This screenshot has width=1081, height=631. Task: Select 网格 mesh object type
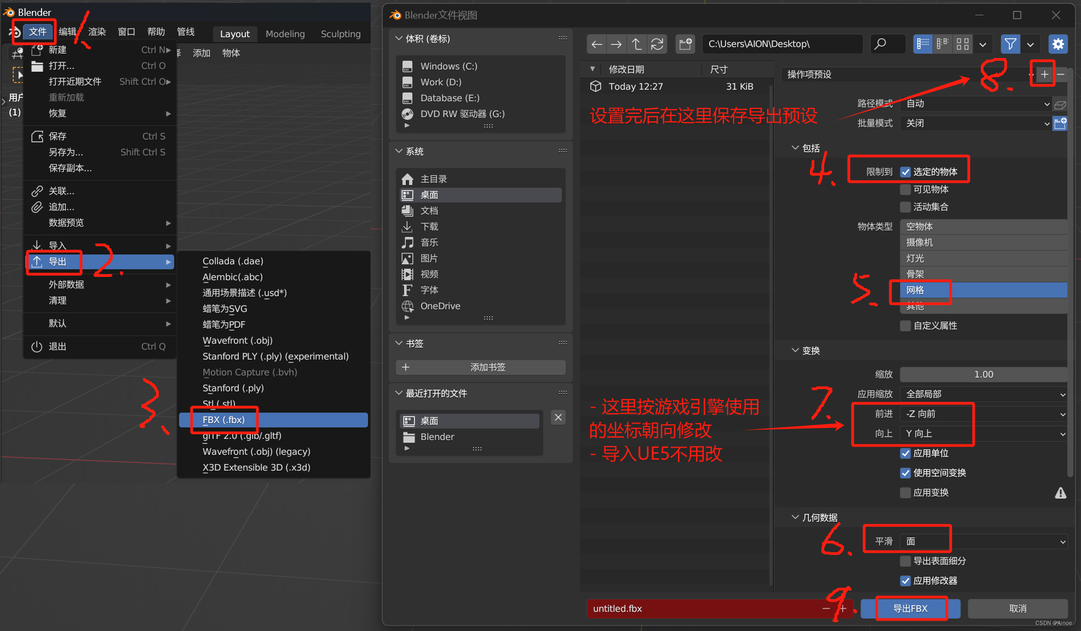(984, 290)
